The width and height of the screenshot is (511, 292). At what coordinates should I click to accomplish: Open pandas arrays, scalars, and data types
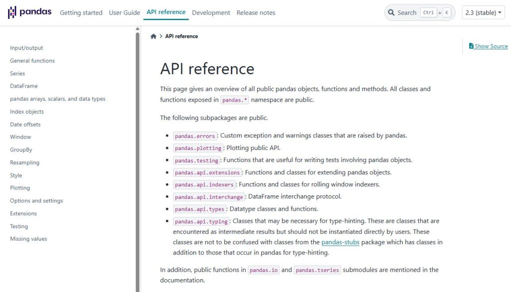point(58,99)
